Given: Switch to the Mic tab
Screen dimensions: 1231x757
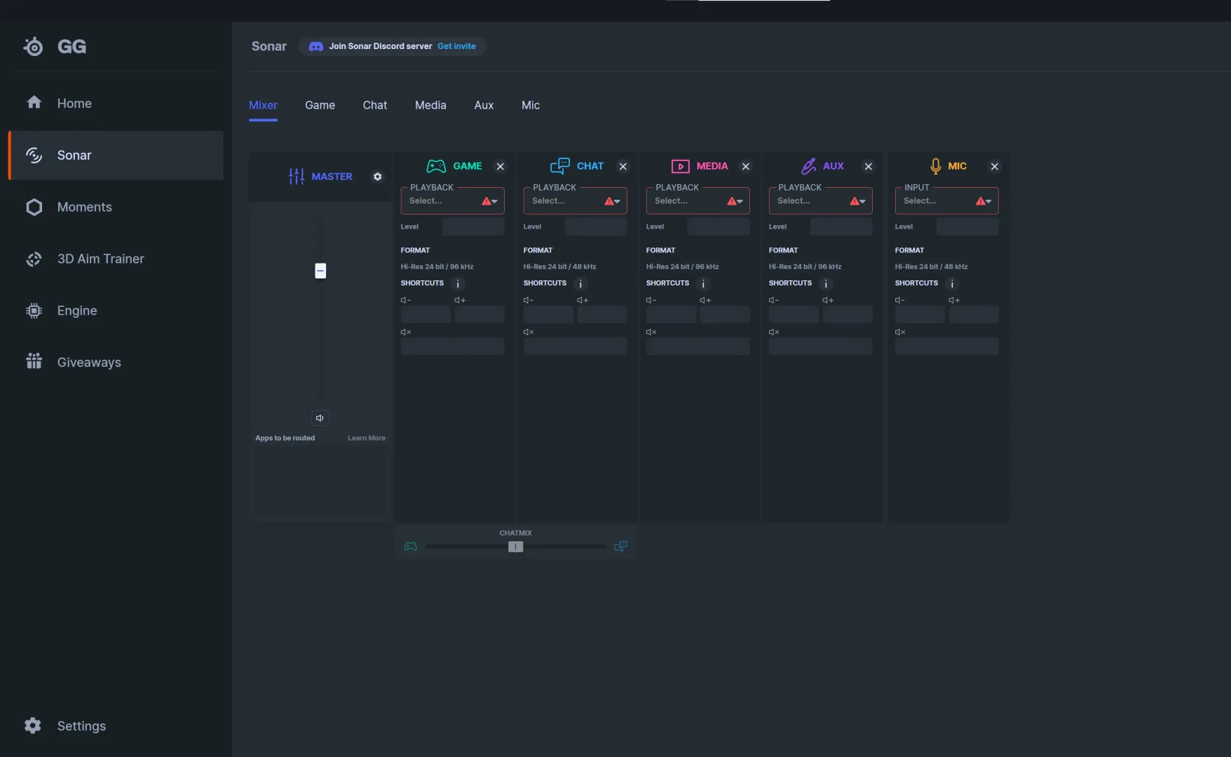Looking at the screenshot, I should [x=531, y=105].
